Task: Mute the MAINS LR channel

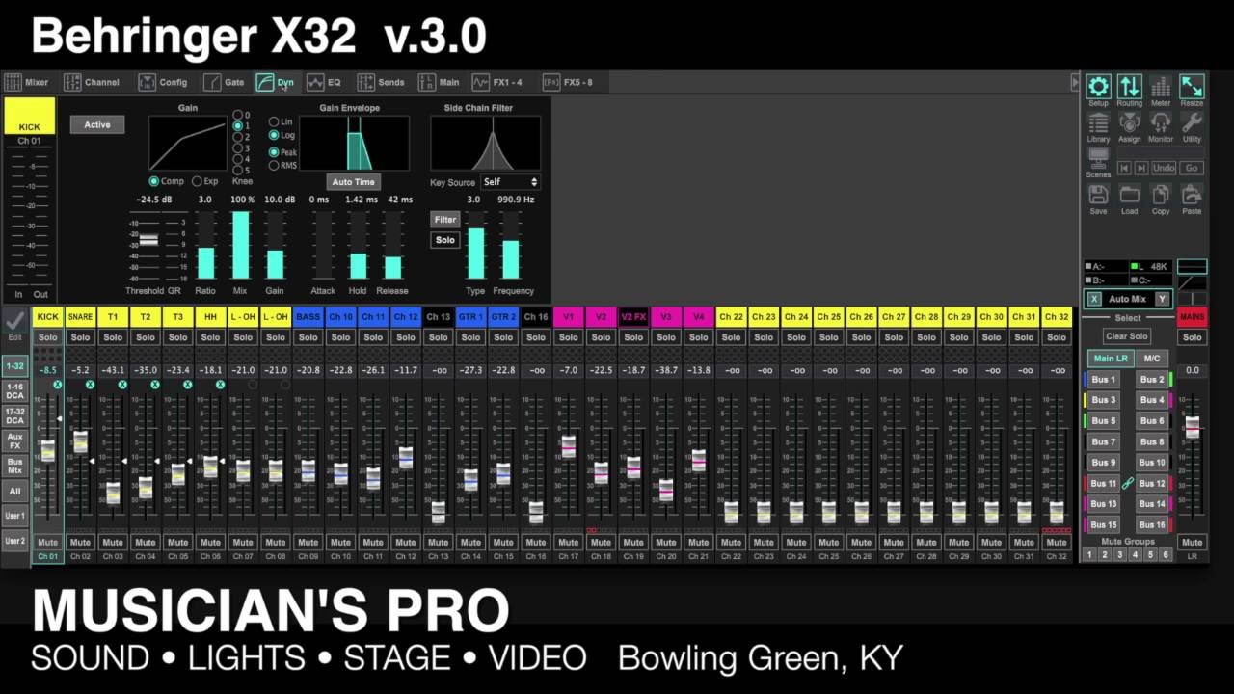Action: click(x=1192, y=542)
